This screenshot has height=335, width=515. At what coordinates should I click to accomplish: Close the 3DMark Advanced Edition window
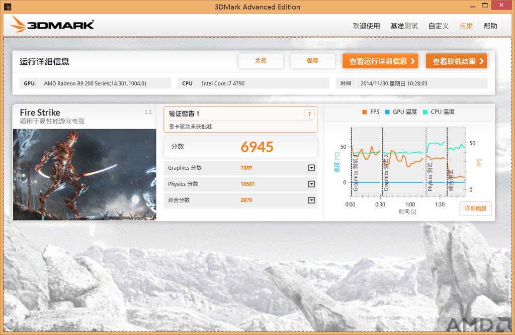coord(501,5)
